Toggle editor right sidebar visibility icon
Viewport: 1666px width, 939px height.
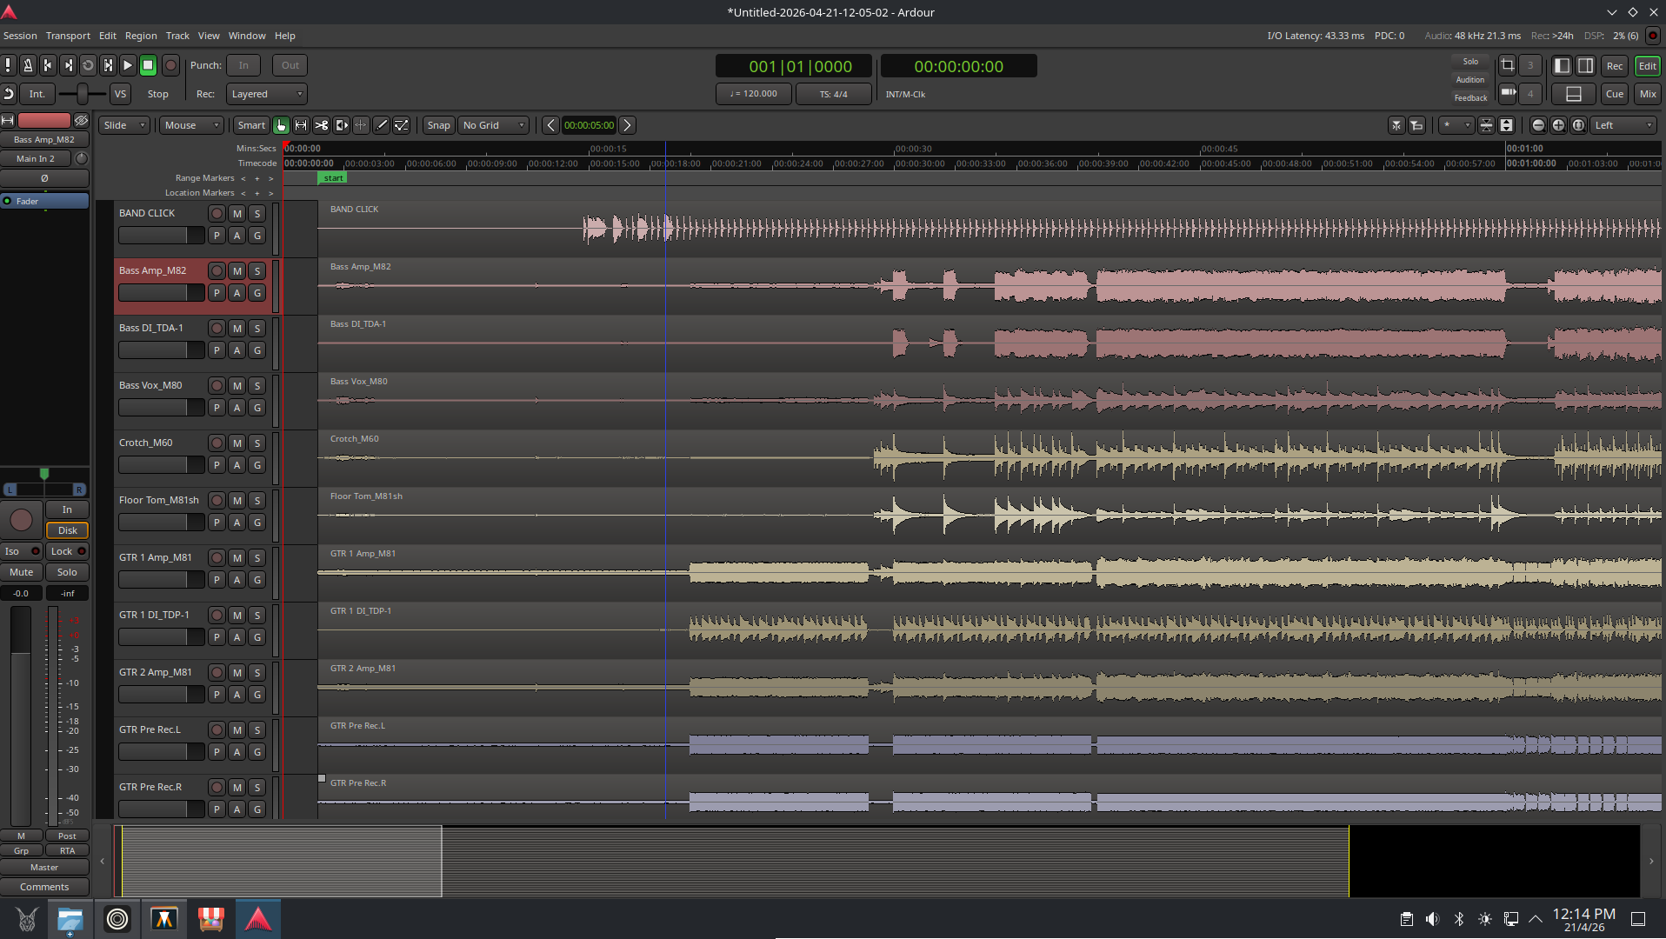[x=1585, y=66]
